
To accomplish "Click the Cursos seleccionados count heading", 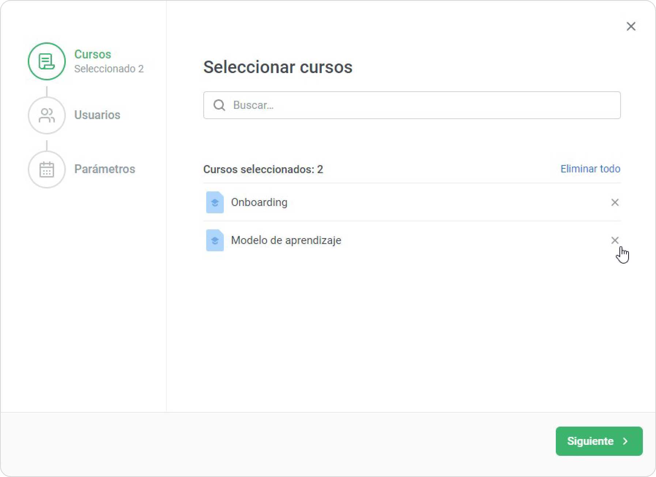I will pos(263,169).
